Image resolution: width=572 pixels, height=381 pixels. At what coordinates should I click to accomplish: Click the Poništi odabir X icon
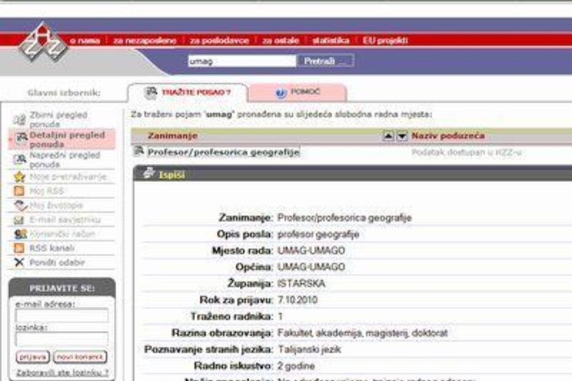(20, 262)
